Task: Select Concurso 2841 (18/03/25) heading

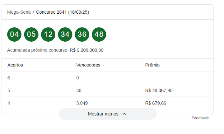Action: 62,12
